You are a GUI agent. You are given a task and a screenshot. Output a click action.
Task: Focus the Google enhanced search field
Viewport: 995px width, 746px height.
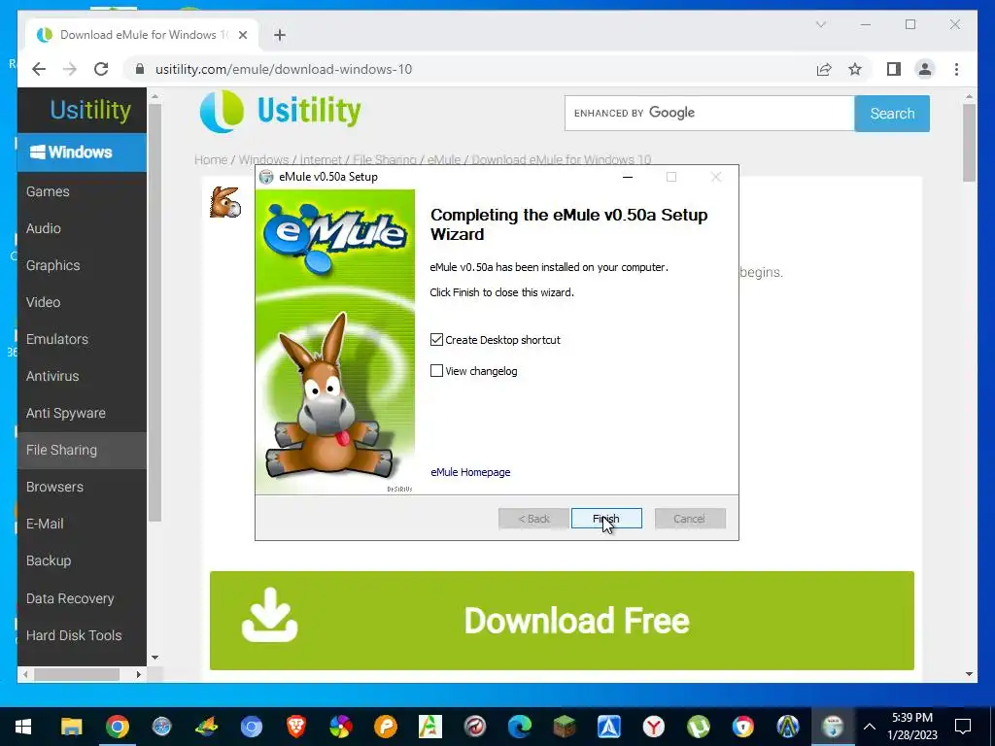point(709,114)
